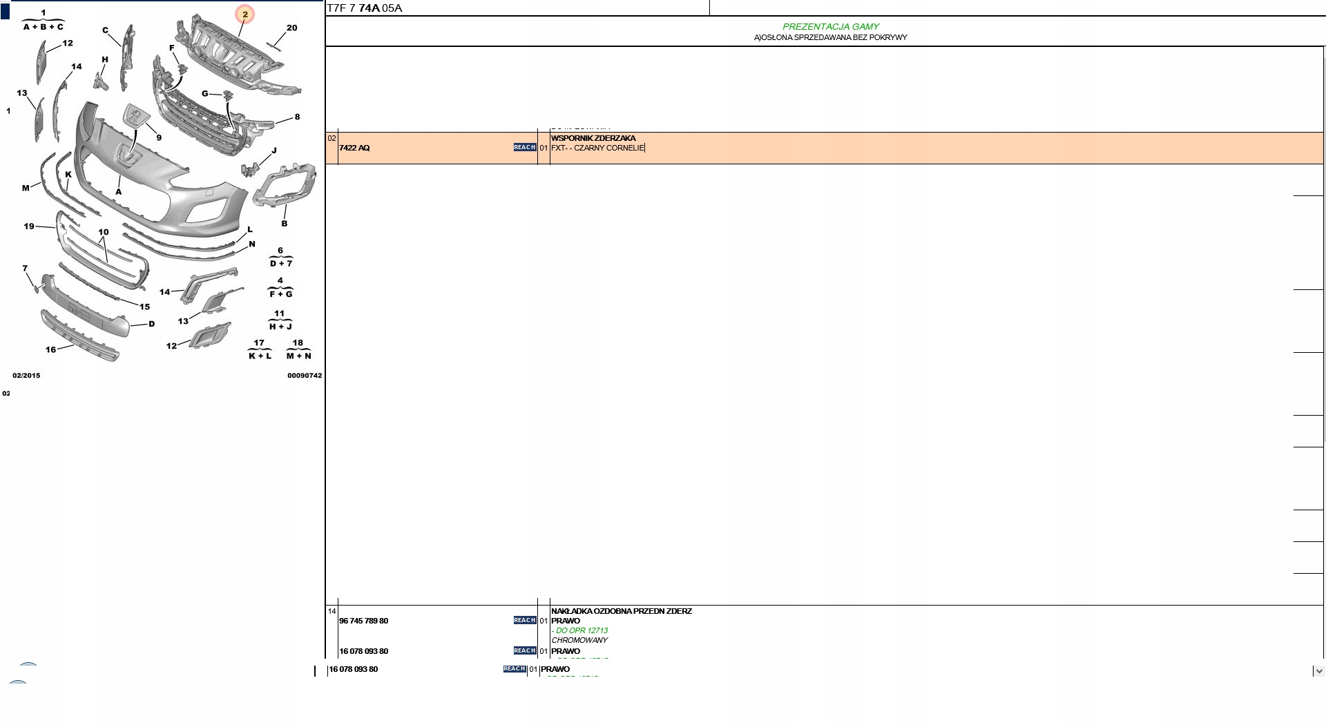Image resolution: width=1326 pixels, height=725 pixels.
Task: Click callout 4 above F + G
Action: click(280, 281)
